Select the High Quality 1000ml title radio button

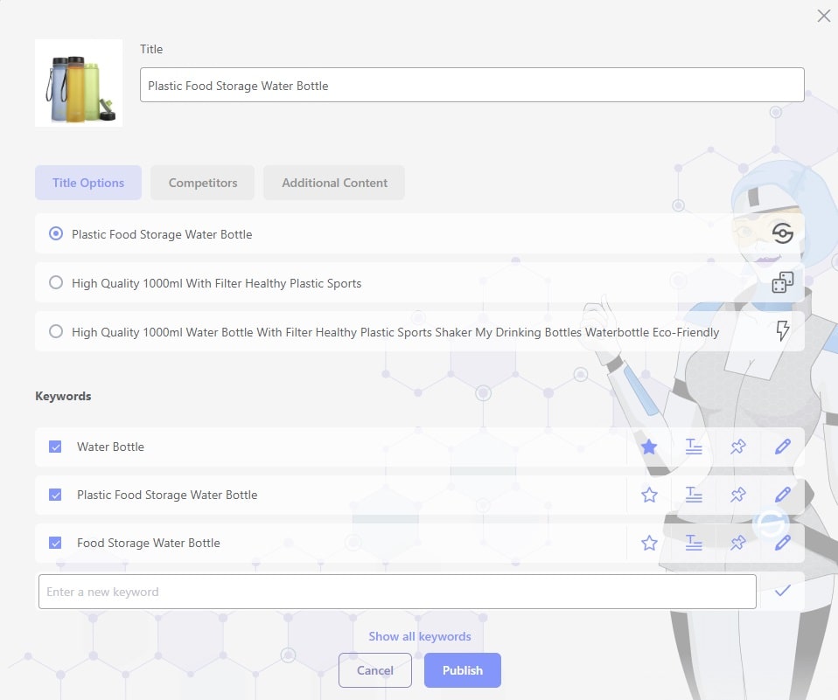coord(55,282)
